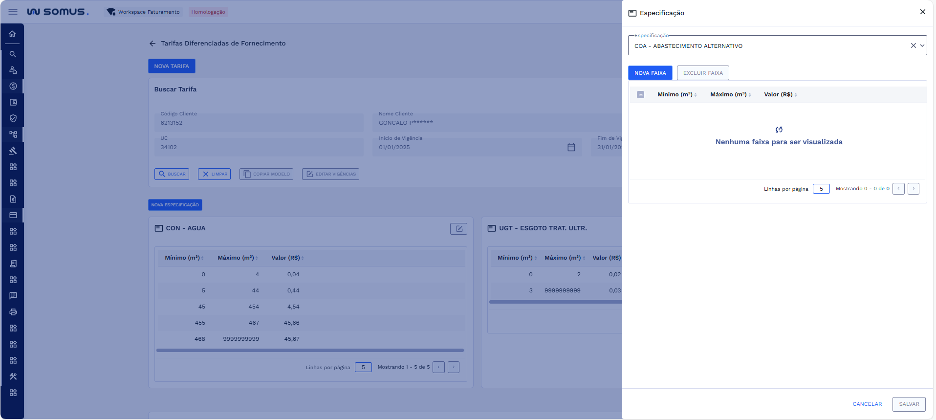Viewport: 936px width, 420px height.
Task: Clear the COA - ABASTECIMENTO ALTERNATIVO selection
Action: click(x=913, y=45)
